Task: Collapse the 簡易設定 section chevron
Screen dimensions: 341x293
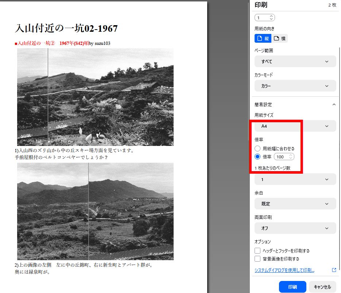Action: point(334,105)
